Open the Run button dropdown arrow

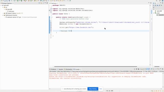tap(19, 1)
